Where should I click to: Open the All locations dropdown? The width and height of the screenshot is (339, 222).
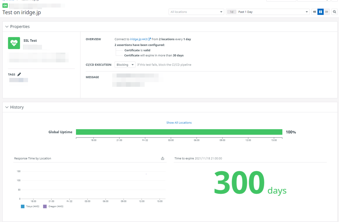pos(196,12)
